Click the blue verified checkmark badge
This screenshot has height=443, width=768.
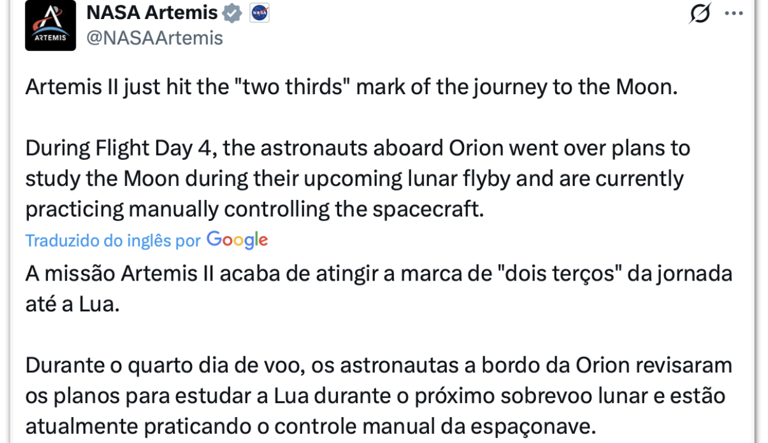click(232, 13)
